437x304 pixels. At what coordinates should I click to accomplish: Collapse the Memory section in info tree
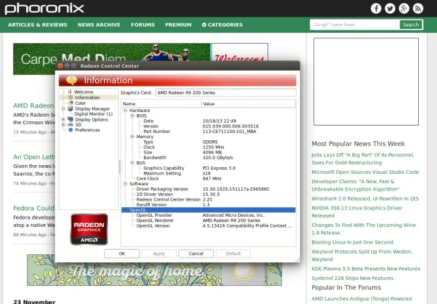[132, 137]
